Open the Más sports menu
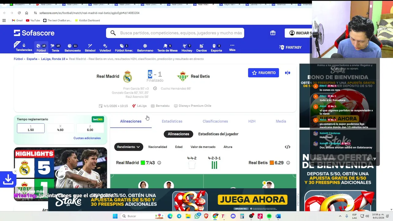 click(232, 48)
